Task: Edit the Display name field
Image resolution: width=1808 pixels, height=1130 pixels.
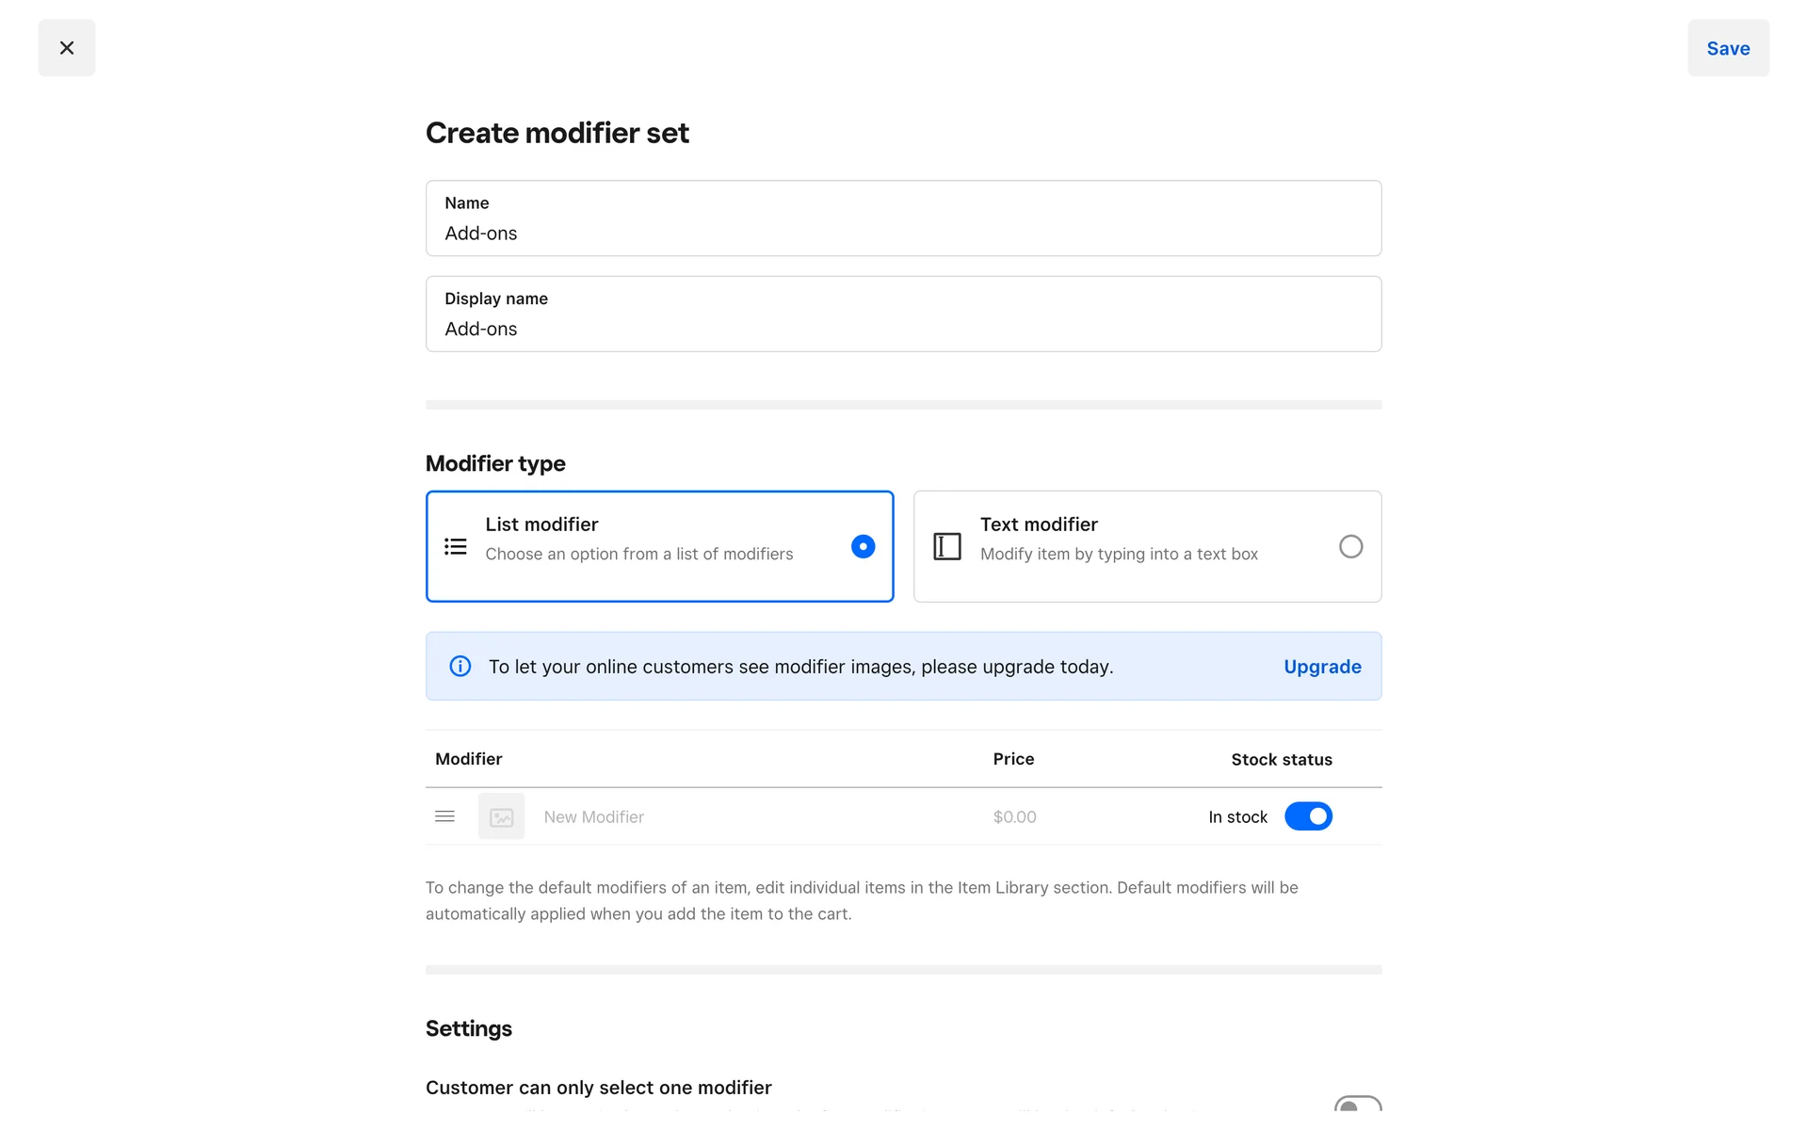Action: pos(902,329)
